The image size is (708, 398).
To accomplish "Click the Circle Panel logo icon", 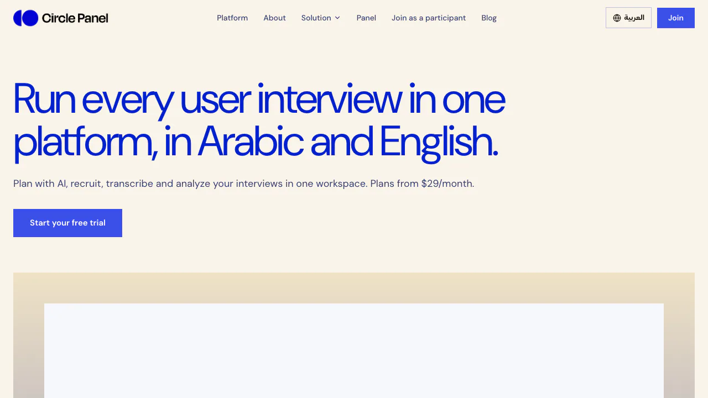I will click(25, 18).
